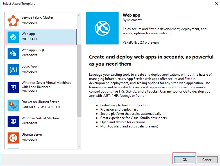This screenshot has width=220, height=166.
Task: Click the Web app globe icon in list
Action: pyautogui.click(x=13, y=37)
